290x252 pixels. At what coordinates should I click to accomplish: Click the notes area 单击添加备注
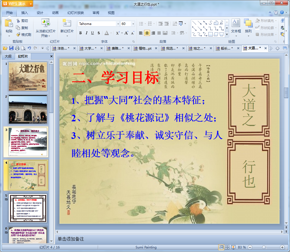coord(71,239)
